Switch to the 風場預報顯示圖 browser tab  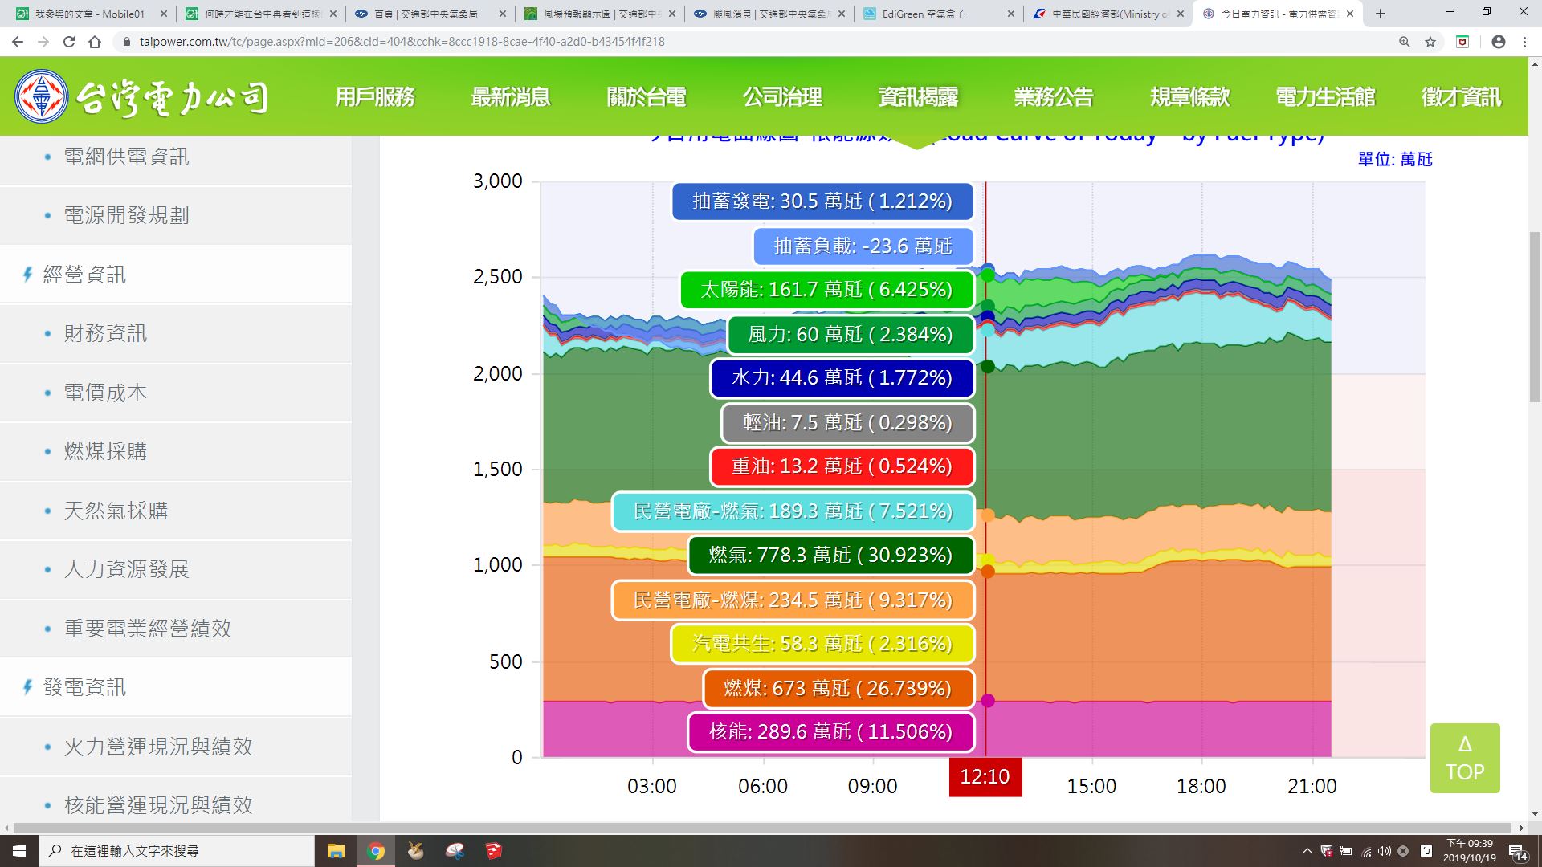pos(600,14)
